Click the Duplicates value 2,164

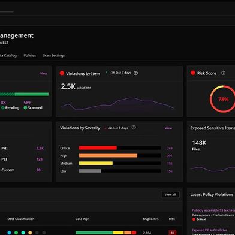[147, 233]
